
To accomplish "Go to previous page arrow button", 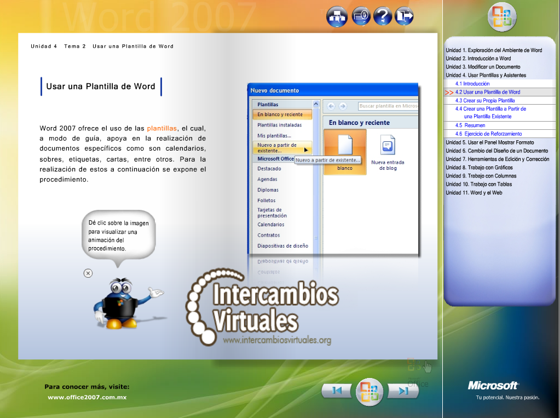I will click(337, 391).
